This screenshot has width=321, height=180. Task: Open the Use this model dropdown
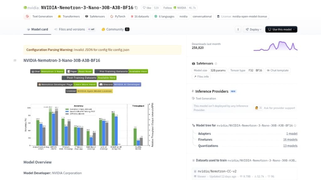281,29
